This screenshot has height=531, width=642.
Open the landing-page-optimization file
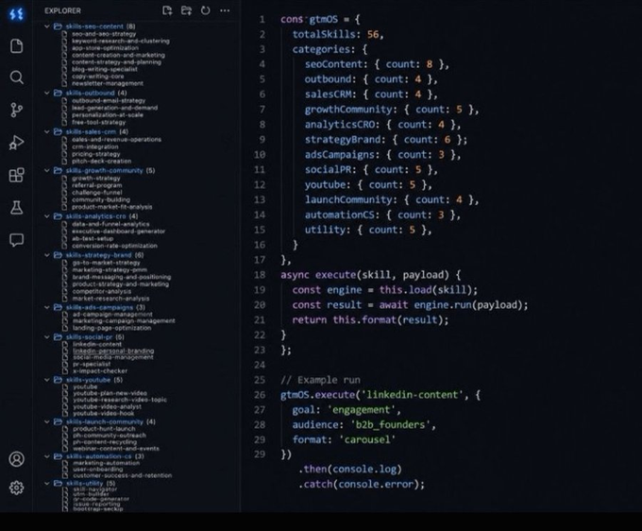coord(111,328)
